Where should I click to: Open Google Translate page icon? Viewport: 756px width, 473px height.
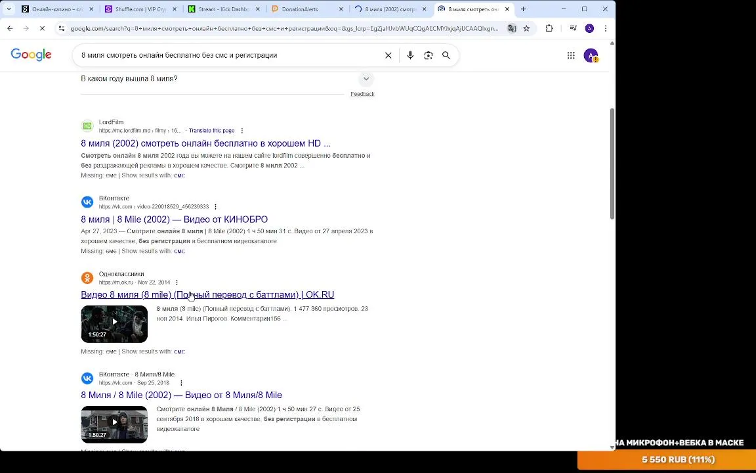pos(512,28)
